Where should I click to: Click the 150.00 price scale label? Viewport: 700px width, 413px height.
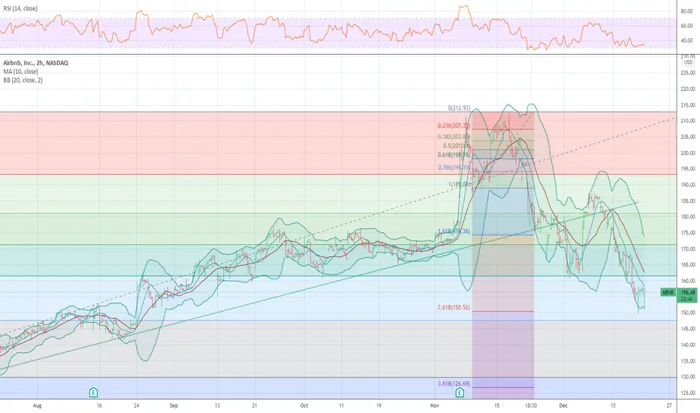tap(687, 312)
